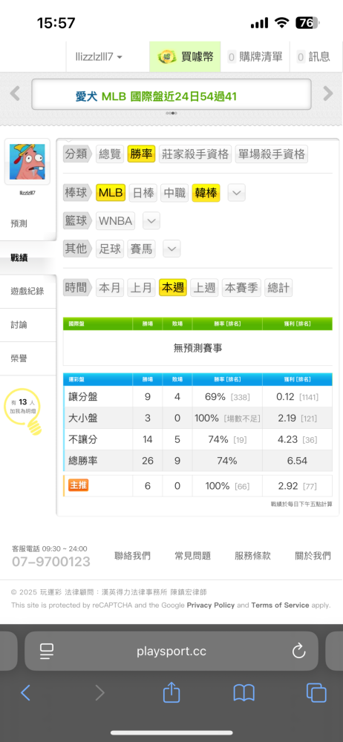Select the 總覽 category
The width and height of the screenshot is (343, 742).
click(x=109, y=154)
